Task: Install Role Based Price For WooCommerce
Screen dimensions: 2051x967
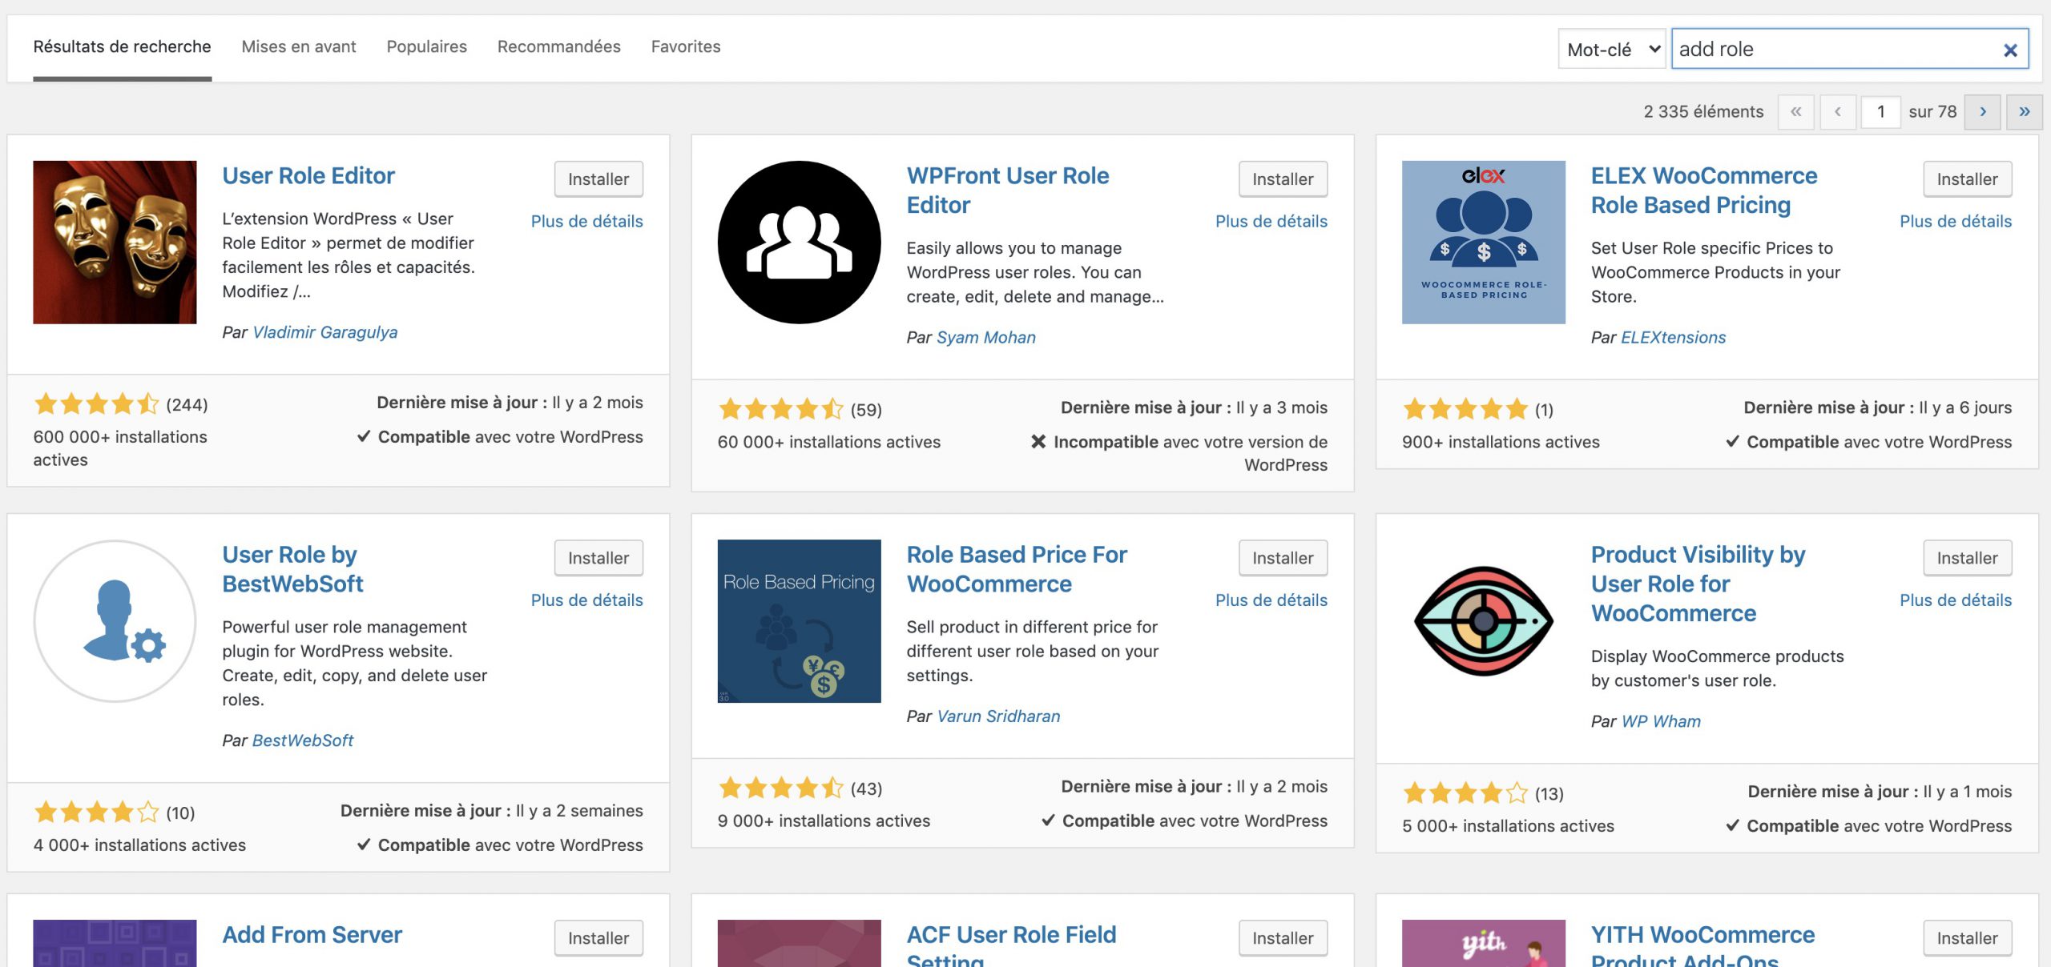Action: tap(1283, 558)
